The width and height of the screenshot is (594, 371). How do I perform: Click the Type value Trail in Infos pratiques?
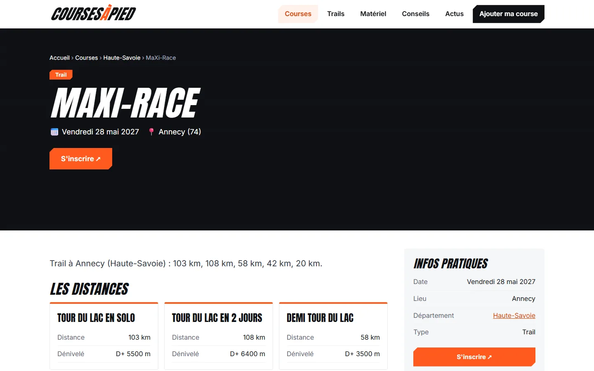pyautogui.click(x=529, y=332)
